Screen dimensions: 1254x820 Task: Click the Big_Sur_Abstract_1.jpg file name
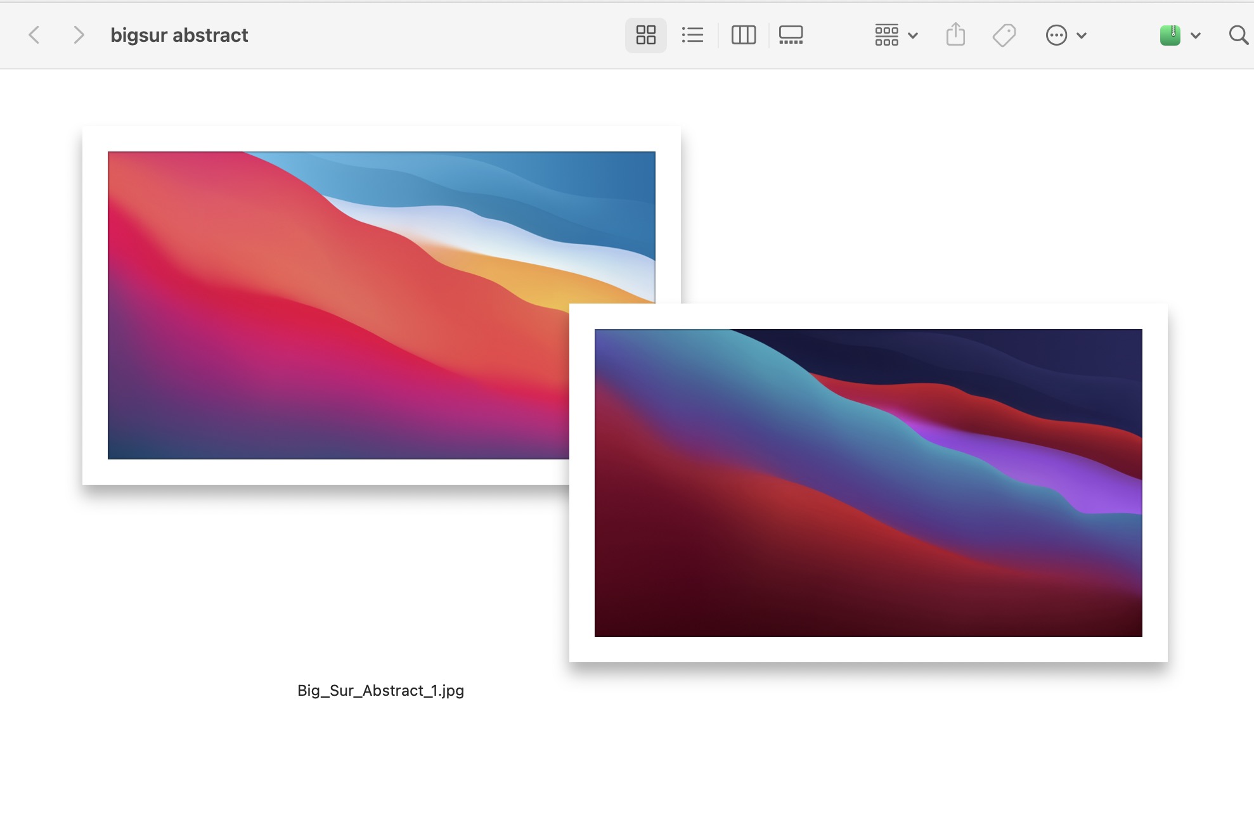(x=380, y=690)
